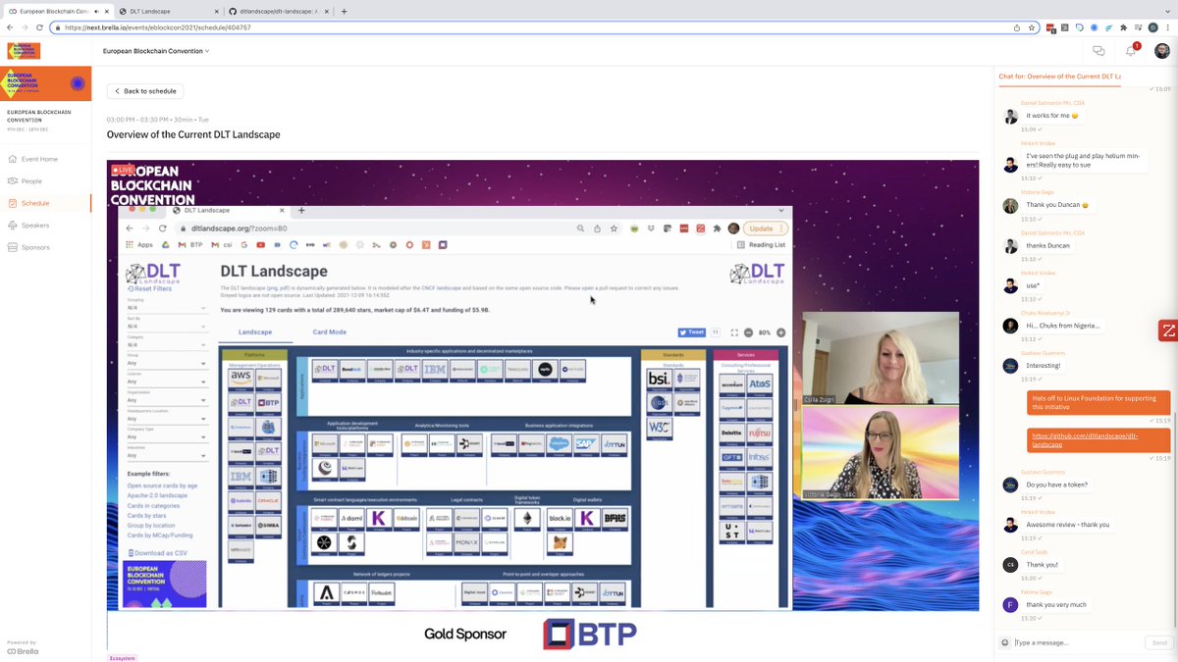Screen dimensions: 1178x662
Task: Open the Grouping filter dropdown in video
Action: point(167,308)
